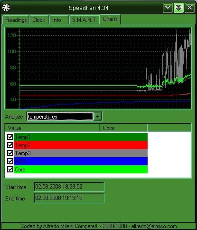Uncheck the Temp1 checkbox

point(10,137)
